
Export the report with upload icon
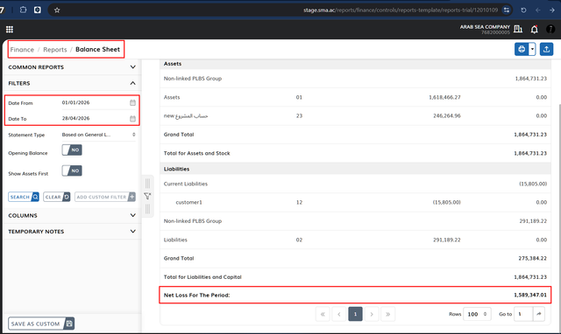tap(546, 49)
